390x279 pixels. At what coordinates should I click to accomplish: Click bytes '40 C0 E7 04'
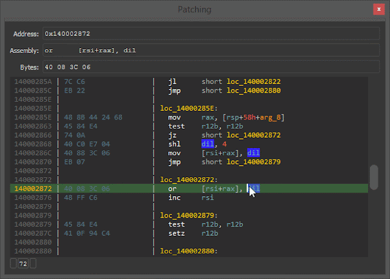pyautogui.click(x=87, y=144)
